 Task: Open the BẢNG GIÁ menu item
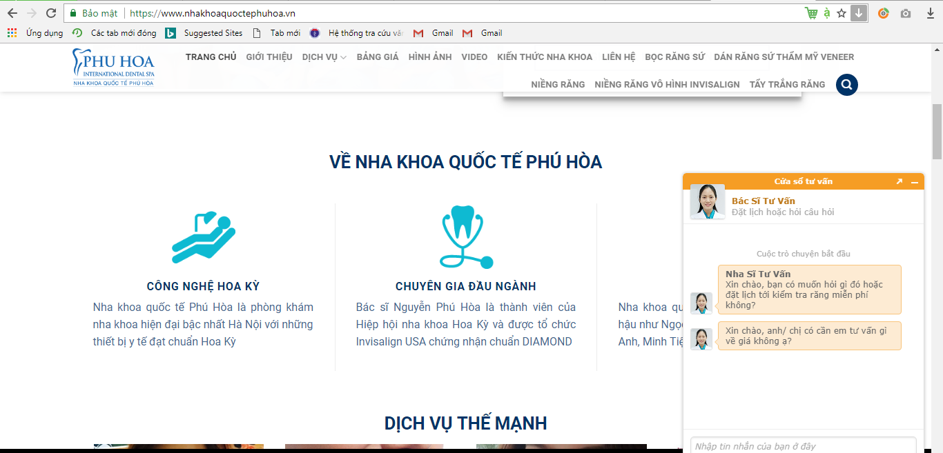tap(378, 57)
